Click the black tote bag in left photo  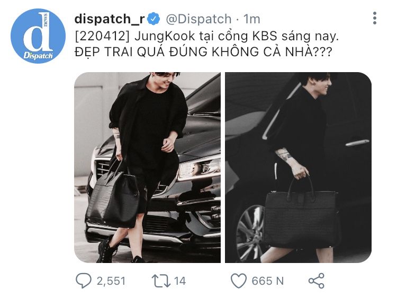[x=113, y=194]
